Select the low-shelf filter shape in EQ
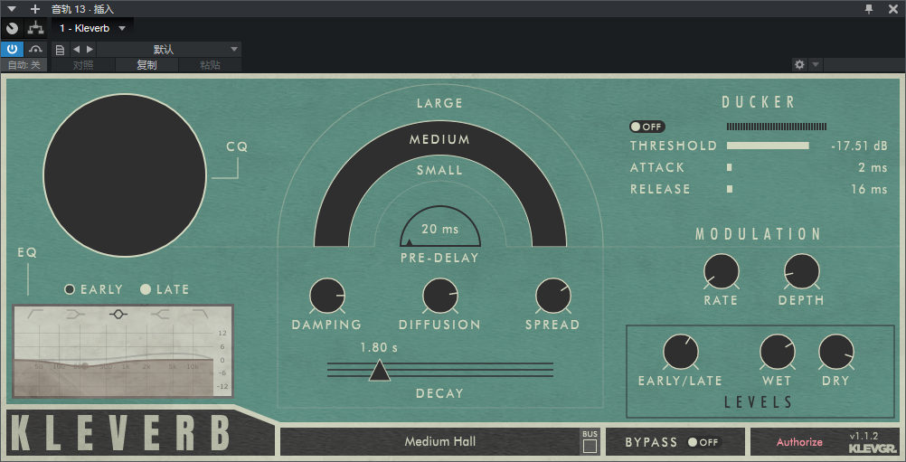The height and width of the screenshot is (462, 906). click(x=76, y=314)
